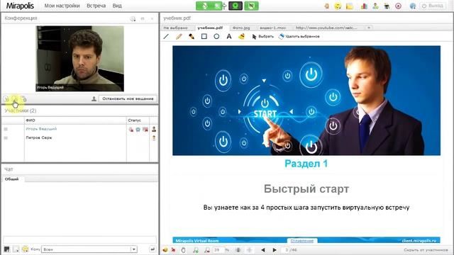Open the emoji smiley picker in chat
The height and width of the screenshot is (255, 454).
click(26, 249)
